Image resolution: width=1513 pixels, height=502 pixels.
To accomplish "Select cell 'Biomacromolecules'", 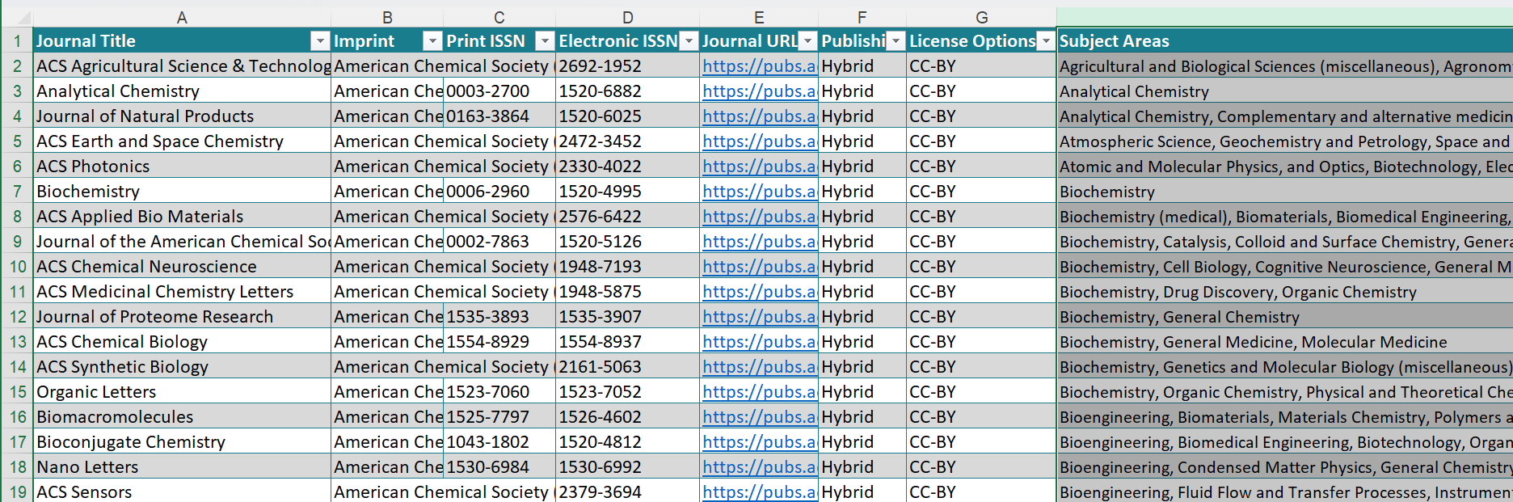I will (x=182, y=417).
